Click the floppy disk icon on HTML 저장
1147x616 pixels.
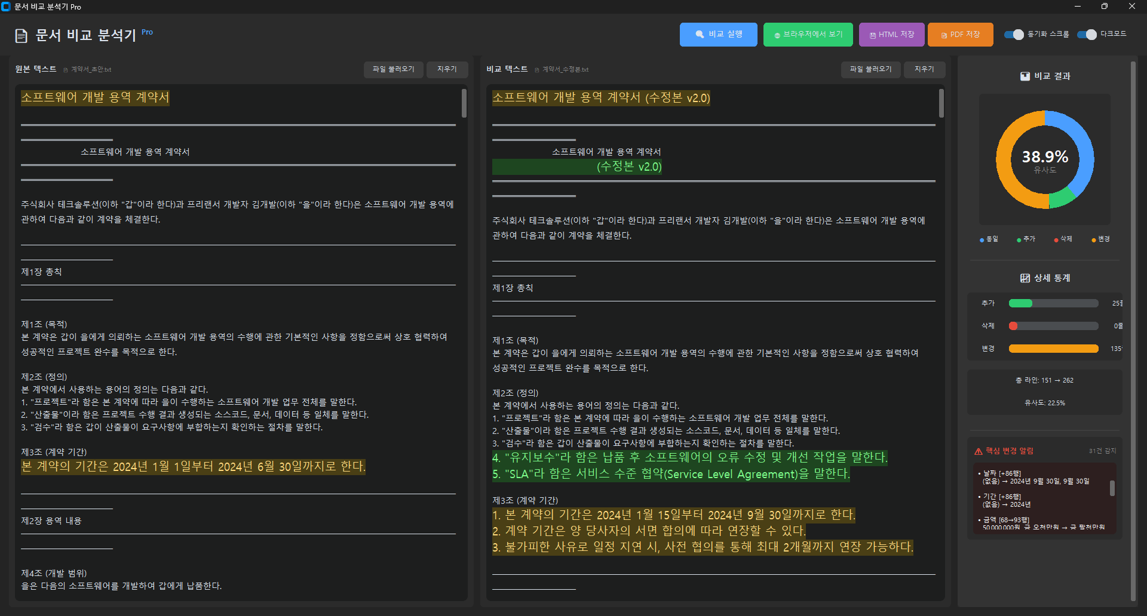coord(873,35)
